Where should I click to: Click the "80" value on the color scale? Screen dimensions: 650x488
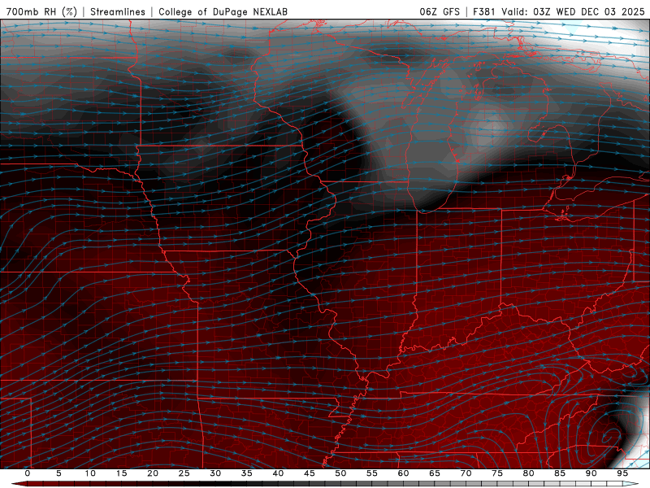point(528,473)
